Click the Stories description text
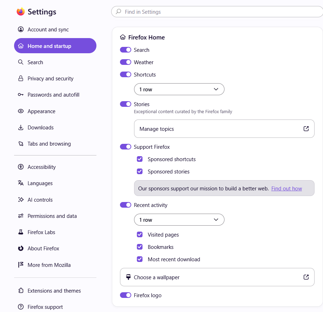The height and width of the screenshot is (312, 323). (183, 112)
